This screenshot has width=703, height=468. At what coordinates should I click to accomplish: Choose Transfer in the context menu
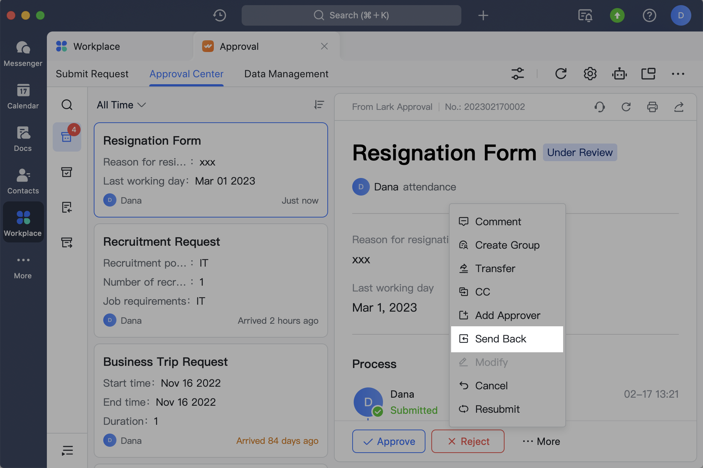pyautogui.click(x=495, y=269)
